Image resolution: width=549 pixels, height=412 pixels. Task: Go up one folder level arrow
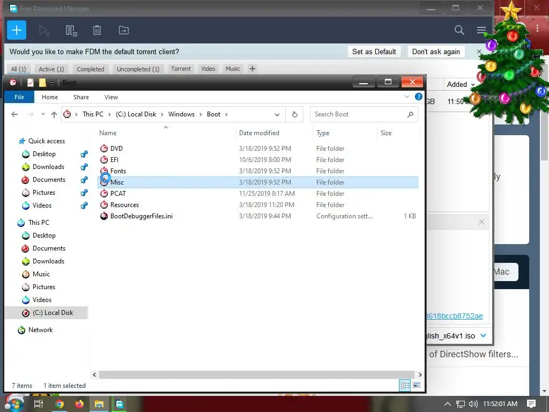coord(54,114)
